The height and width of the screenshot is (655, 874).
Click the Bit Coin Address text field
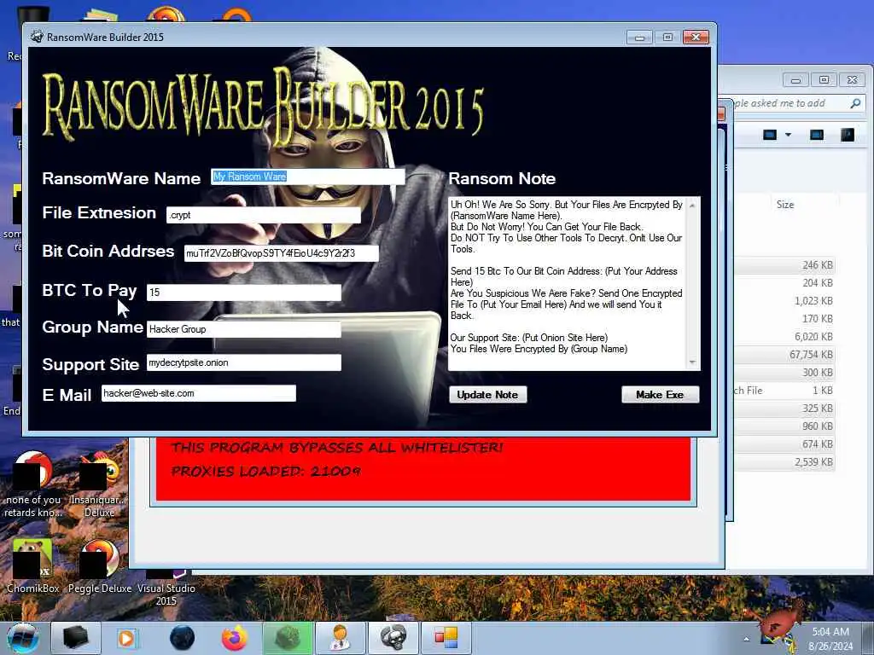281,253
